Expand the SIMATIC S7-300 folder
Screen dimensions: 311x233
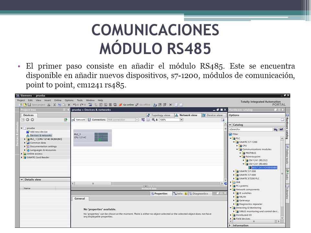point(234,171)
